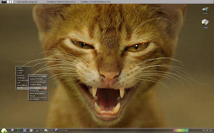Click the magnifying glass search icon
The height and width of the screenshot is (133, 214).
[x=12, y=130]
